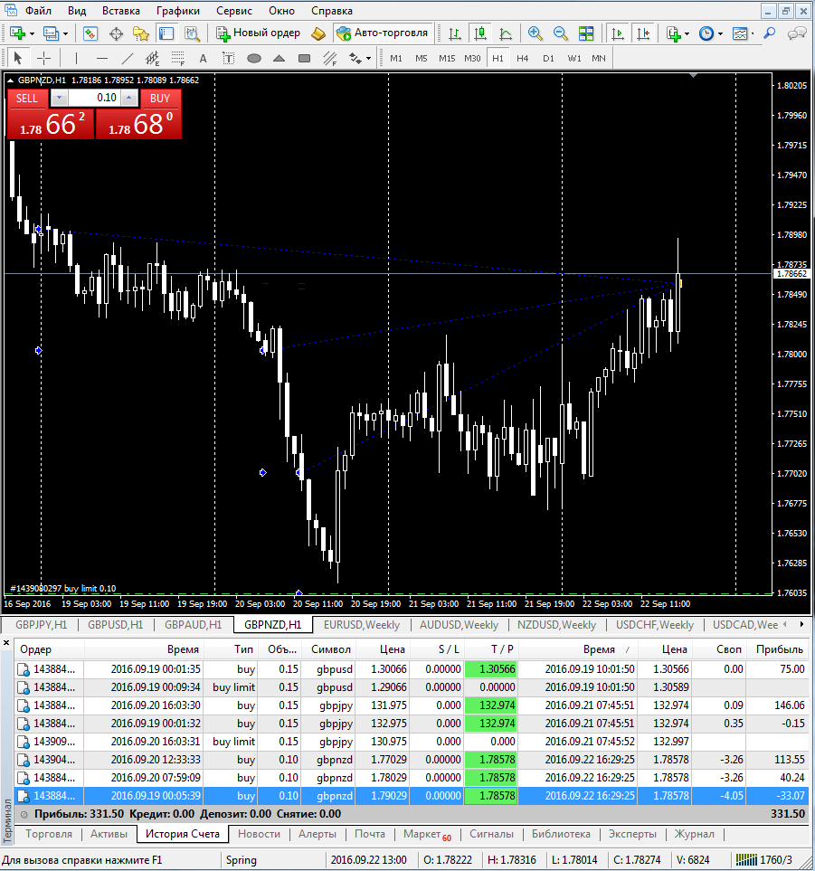
Task: Toggle the Terminal window icon
Action: [166, 33]
